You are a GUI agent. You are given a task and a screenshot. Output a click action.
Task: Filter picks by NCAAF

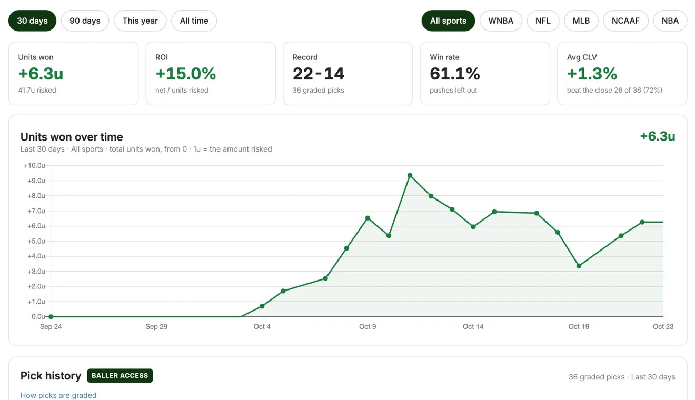625,21
